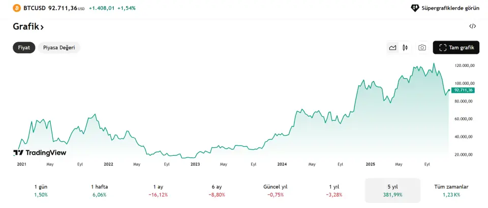Screen dimensions: 488x208
Task: Click the current price label 92.711,36 on axis
Action: [x=463, y=90]
